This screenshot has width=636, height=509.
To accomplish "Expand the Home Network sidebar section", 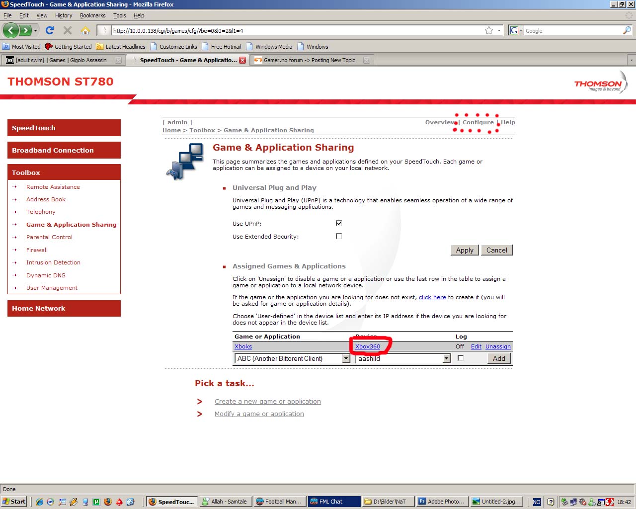I will 64,308.
